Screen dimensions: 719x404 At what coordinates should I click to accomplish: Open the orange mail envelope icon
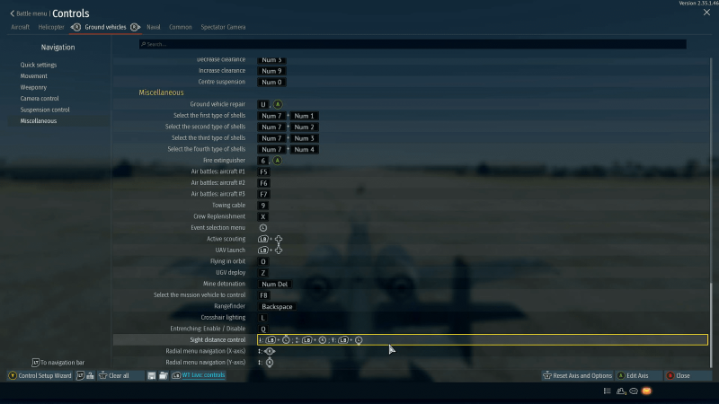[x=646, y=391]
